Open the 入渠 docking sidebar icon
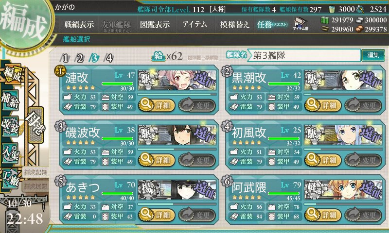 [11, 153]
